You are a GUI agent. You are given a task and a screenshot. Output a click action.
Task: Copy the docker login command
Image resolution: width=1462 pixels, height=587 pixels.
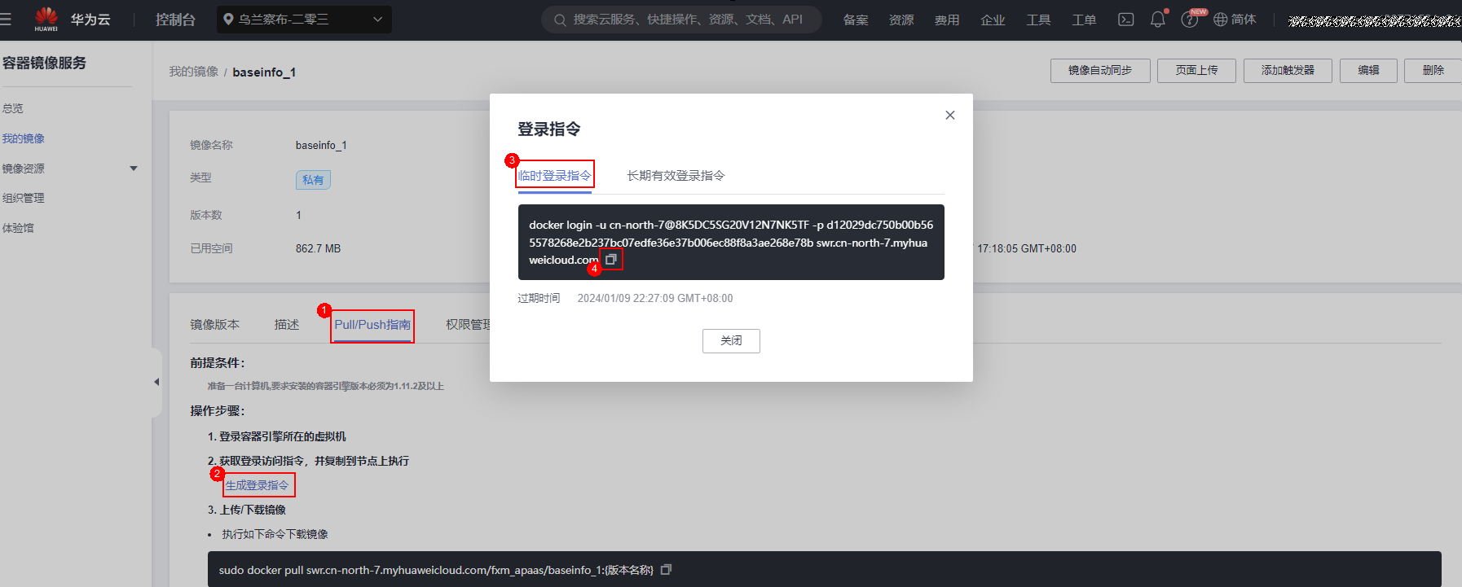coord(610,260)
